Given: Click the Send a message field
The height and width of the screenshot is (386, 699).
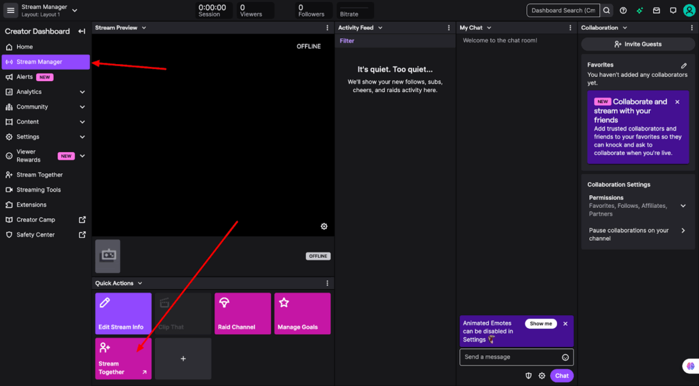Looking at the screenshot, I should pyautogui.click(x=509, y=357).
